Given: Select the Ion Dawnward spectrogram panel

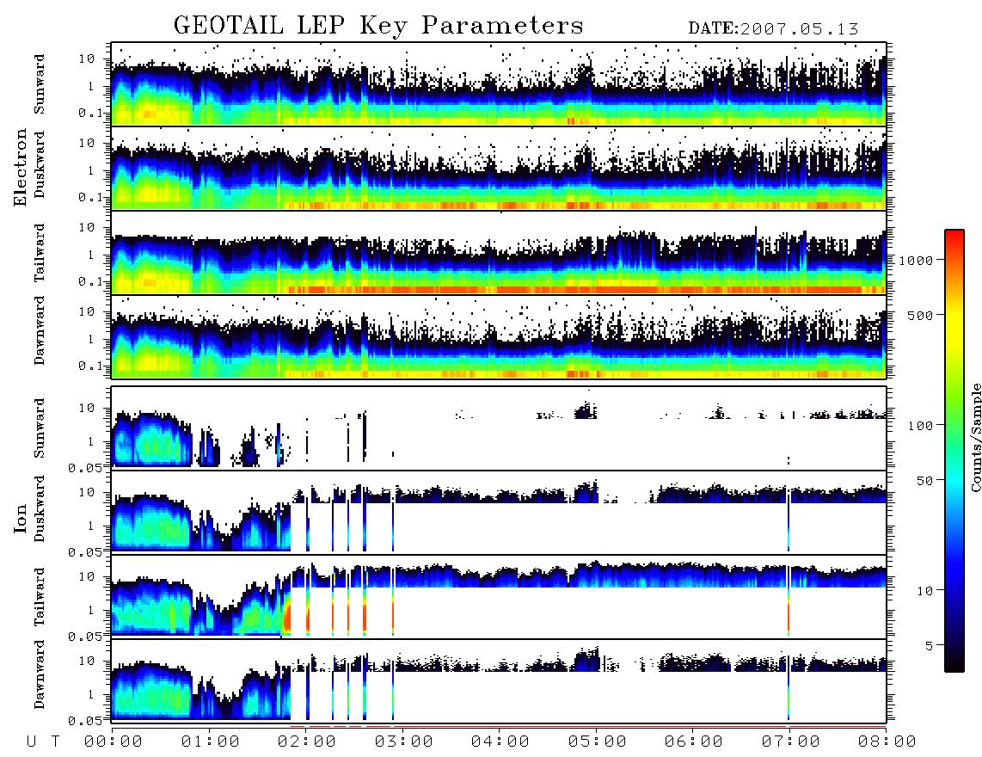Looking at the screenshot, I should coord(499,681).
